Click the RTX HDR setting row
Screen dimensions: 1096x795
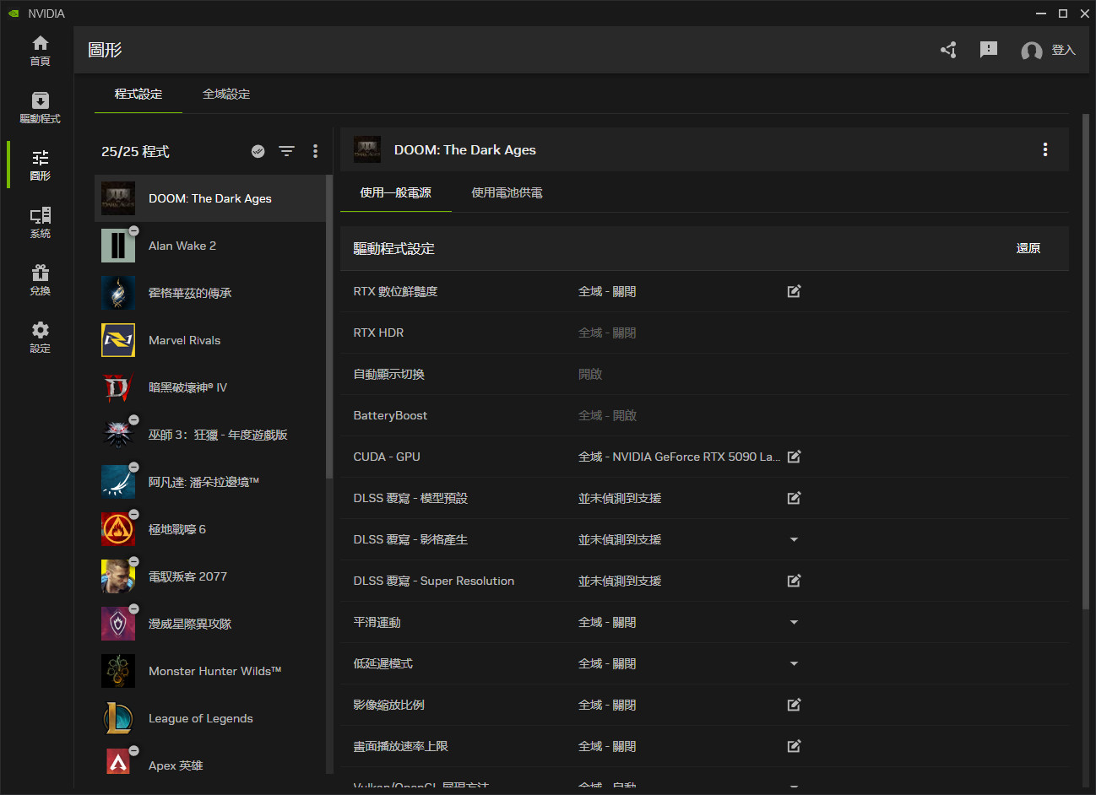click(704, 333)
